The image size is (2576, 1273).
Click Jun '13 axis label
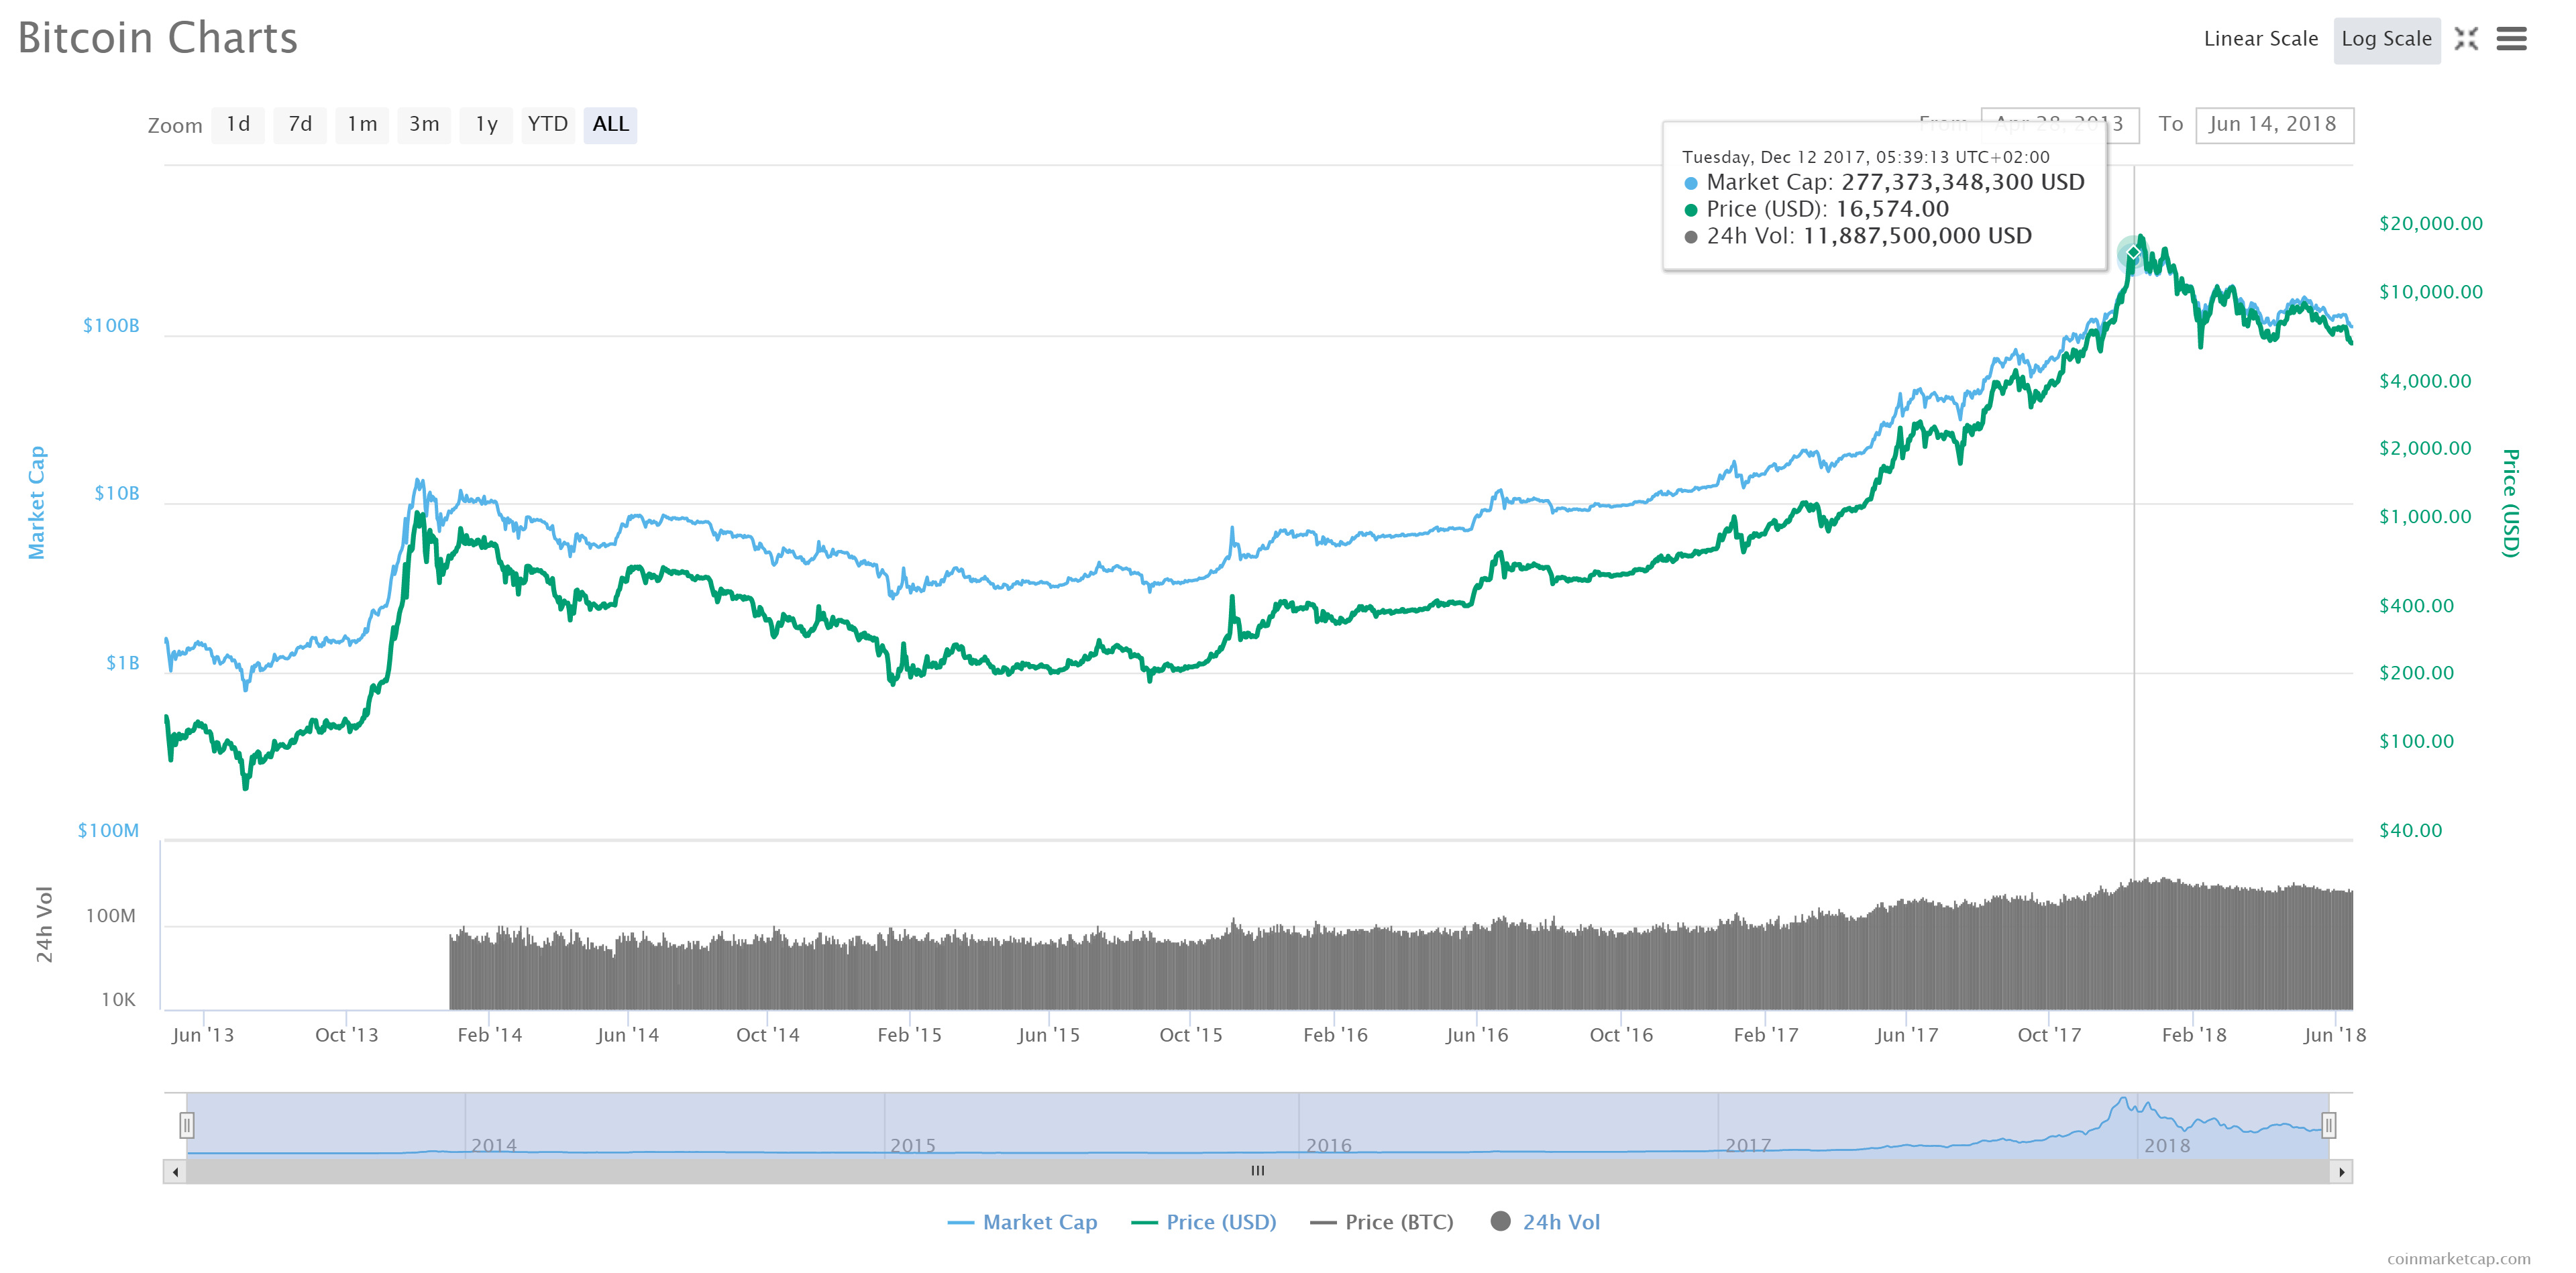(x=203, y=1035)
